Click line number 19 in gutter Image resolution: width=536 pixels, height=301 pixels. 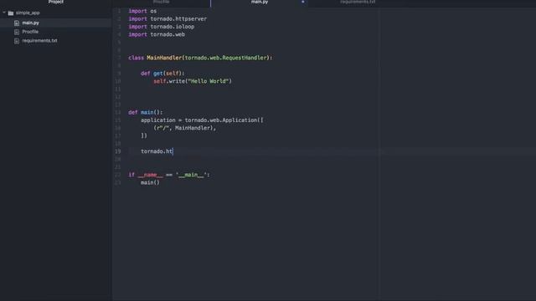point(117,151)
